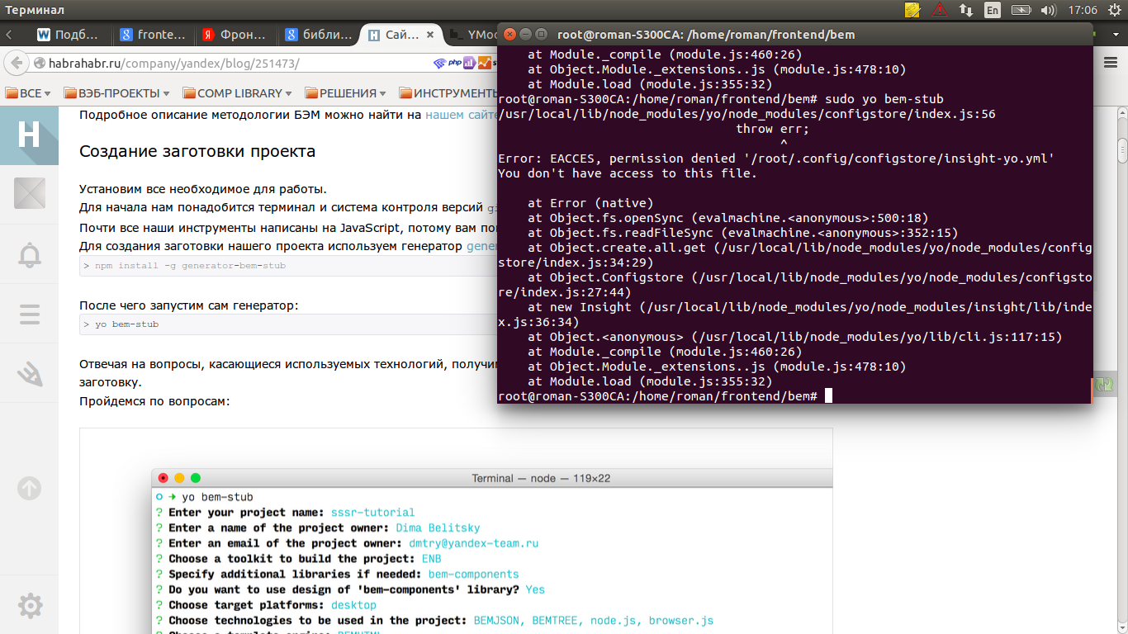Switch to the Yandex 'Фрон...' tab

(235, 35)
